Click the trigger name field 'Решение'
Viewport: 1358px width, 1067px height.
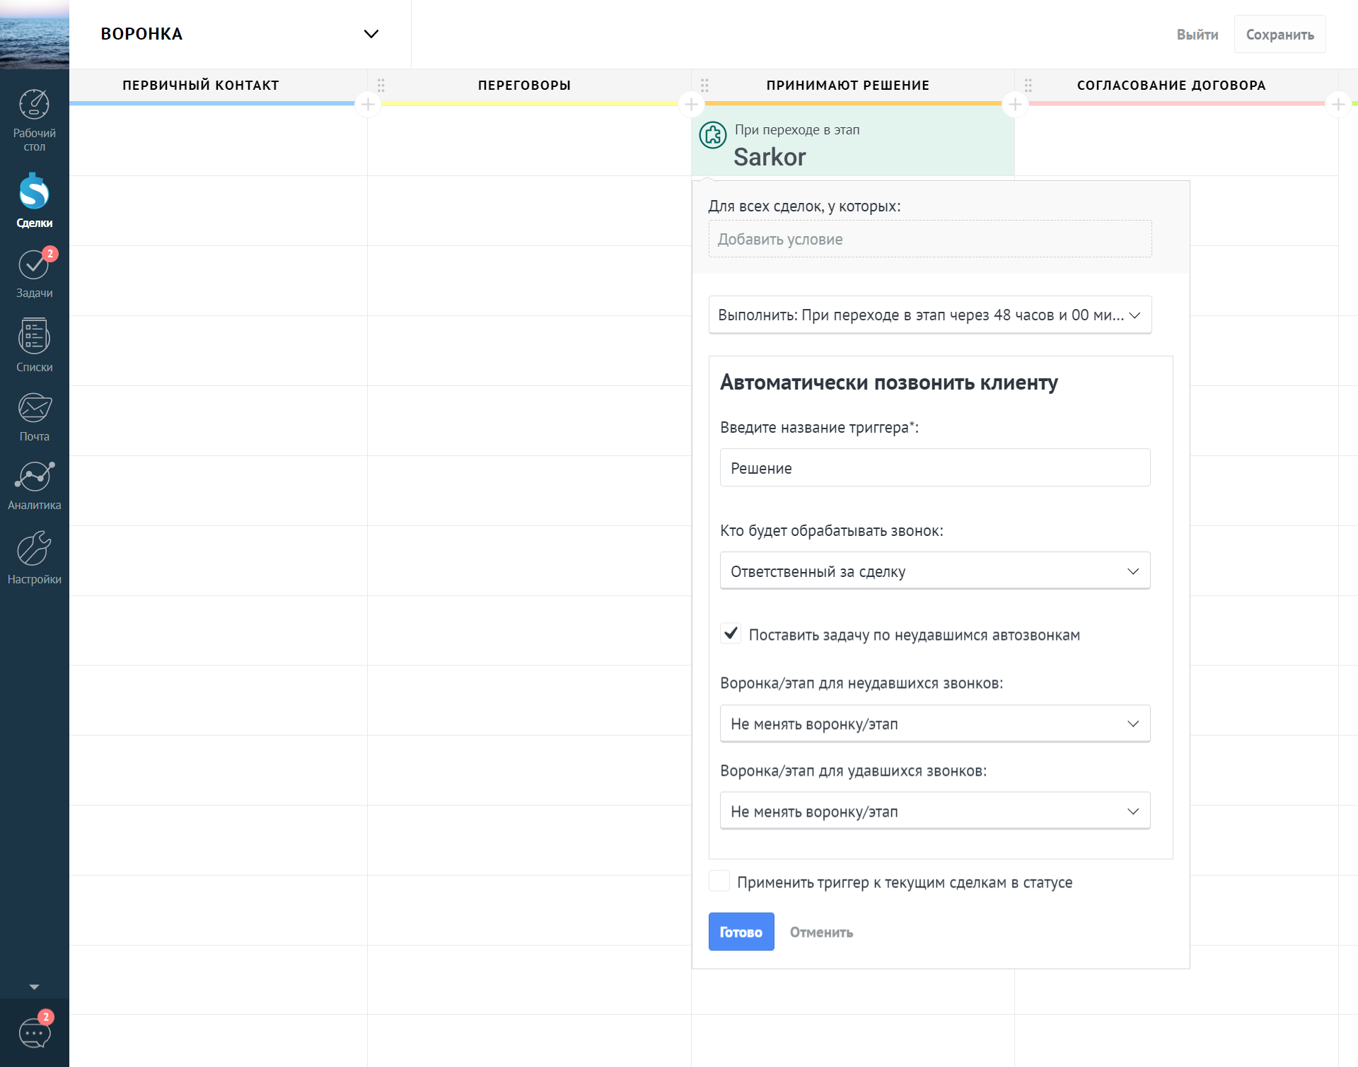coord(934,467)
